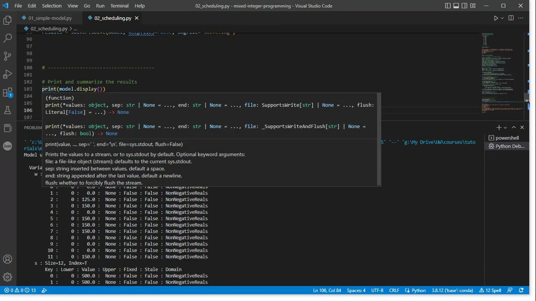Close the terminal panel

point(522,128)
